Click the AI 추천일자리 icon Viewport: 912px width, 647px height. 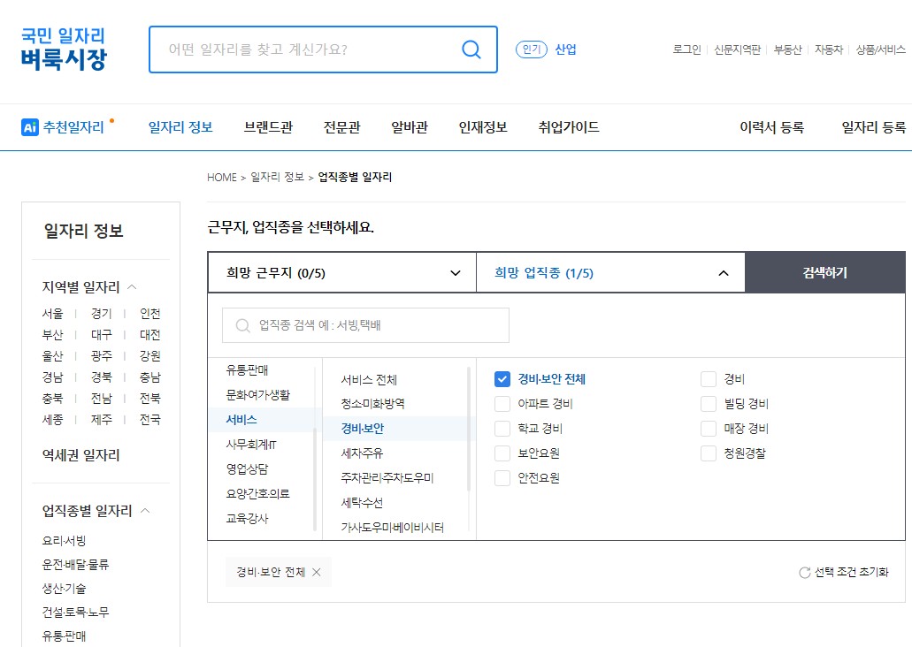pos(30,126)
